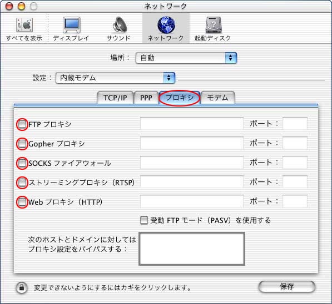Click the Web proxy port field

pos(295,201)
